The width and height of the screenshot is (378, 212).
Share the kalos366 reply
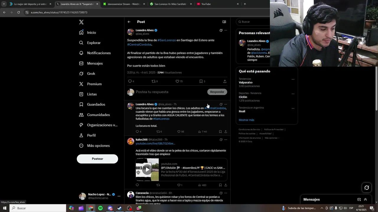(x=226, y=185)
